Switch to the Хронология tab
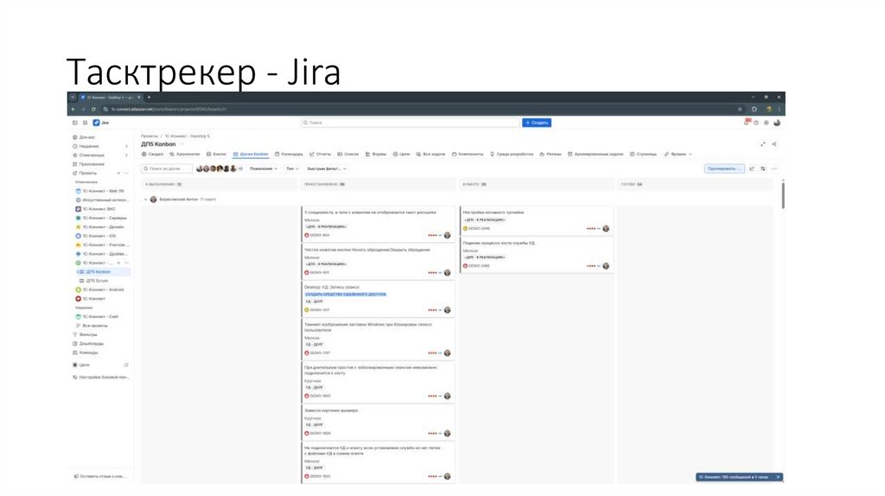 coord(185,154)
